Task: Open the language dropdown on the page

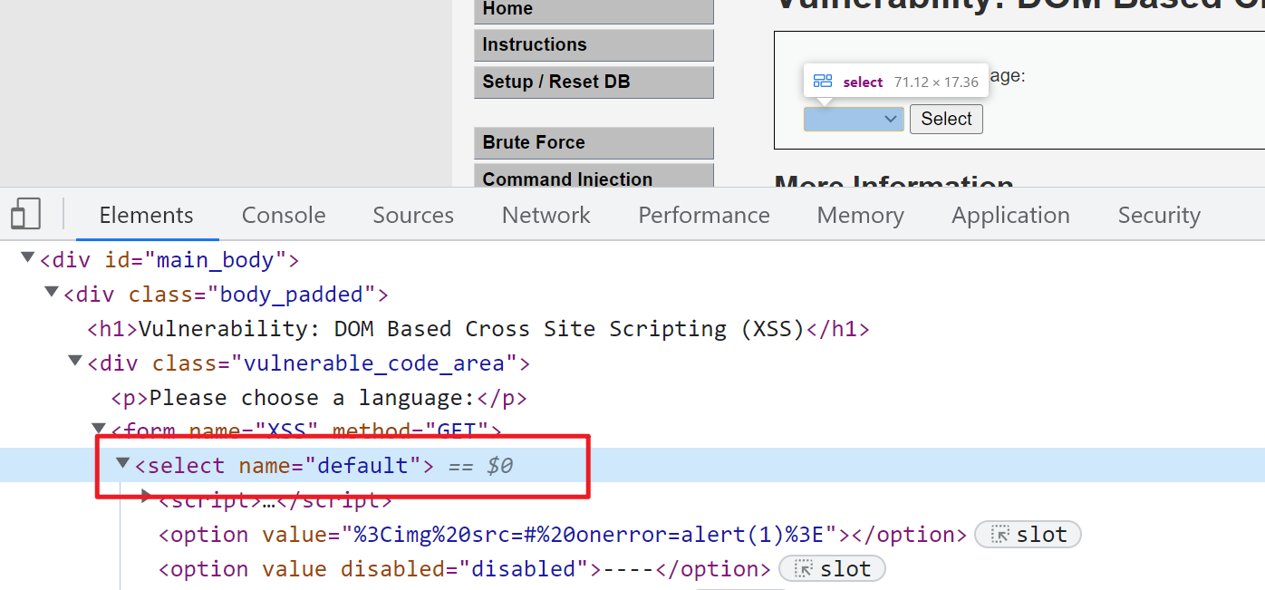Action: pos(854,119)
